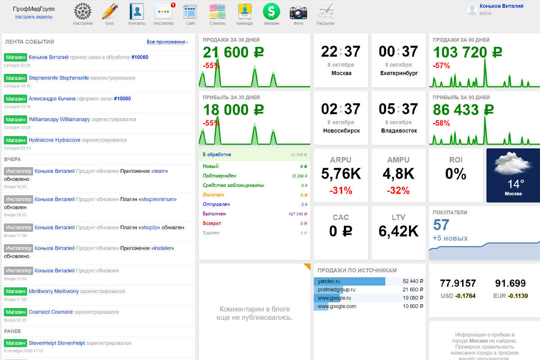
Task: Click the выйти logout link
Action: (485, 13)
